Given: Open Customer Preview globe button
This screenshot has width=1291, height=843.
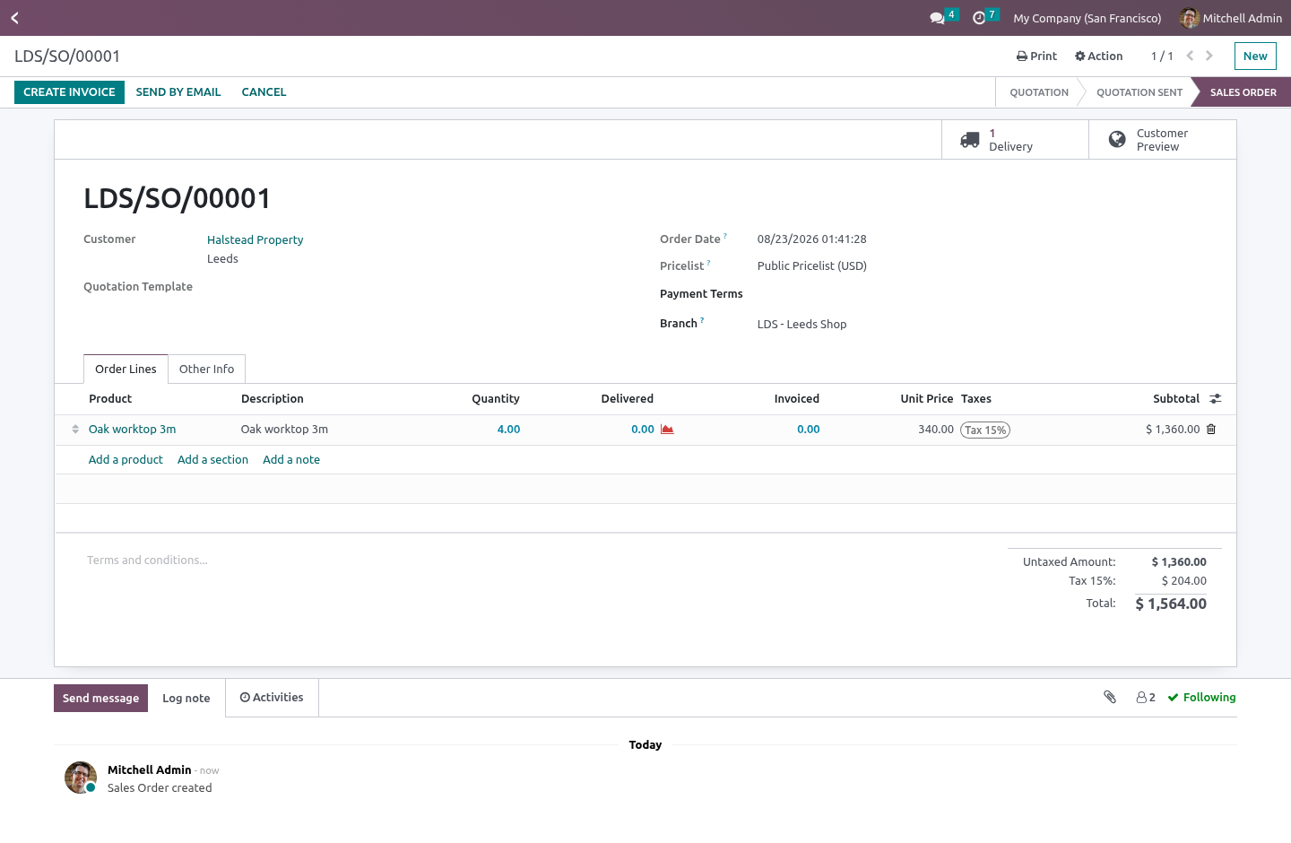Looking at the screenshot, I should 1162,140.
